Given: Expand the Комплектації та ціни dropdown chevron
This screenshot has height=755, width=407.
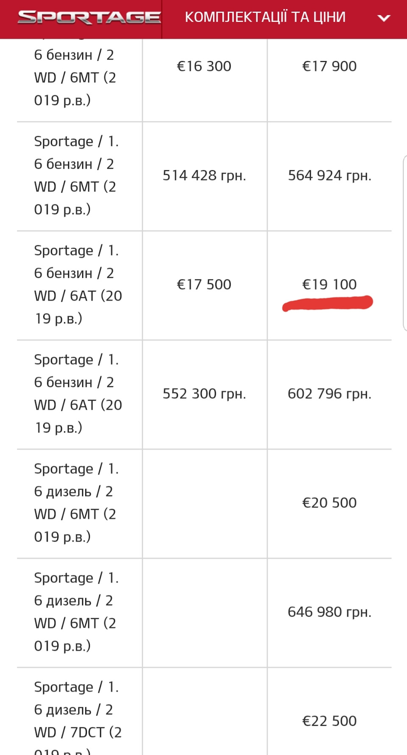Looking at the screenshot, I should point(384,18).
